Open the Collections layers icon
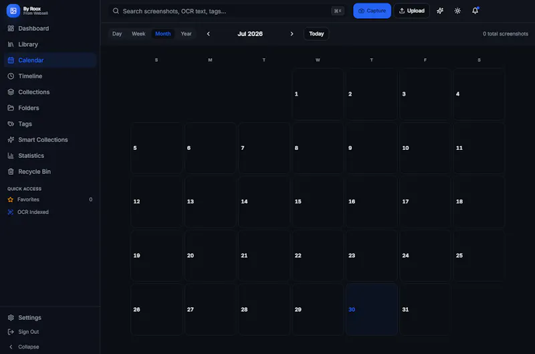This screenshot has height=354, width=535. 11,92
